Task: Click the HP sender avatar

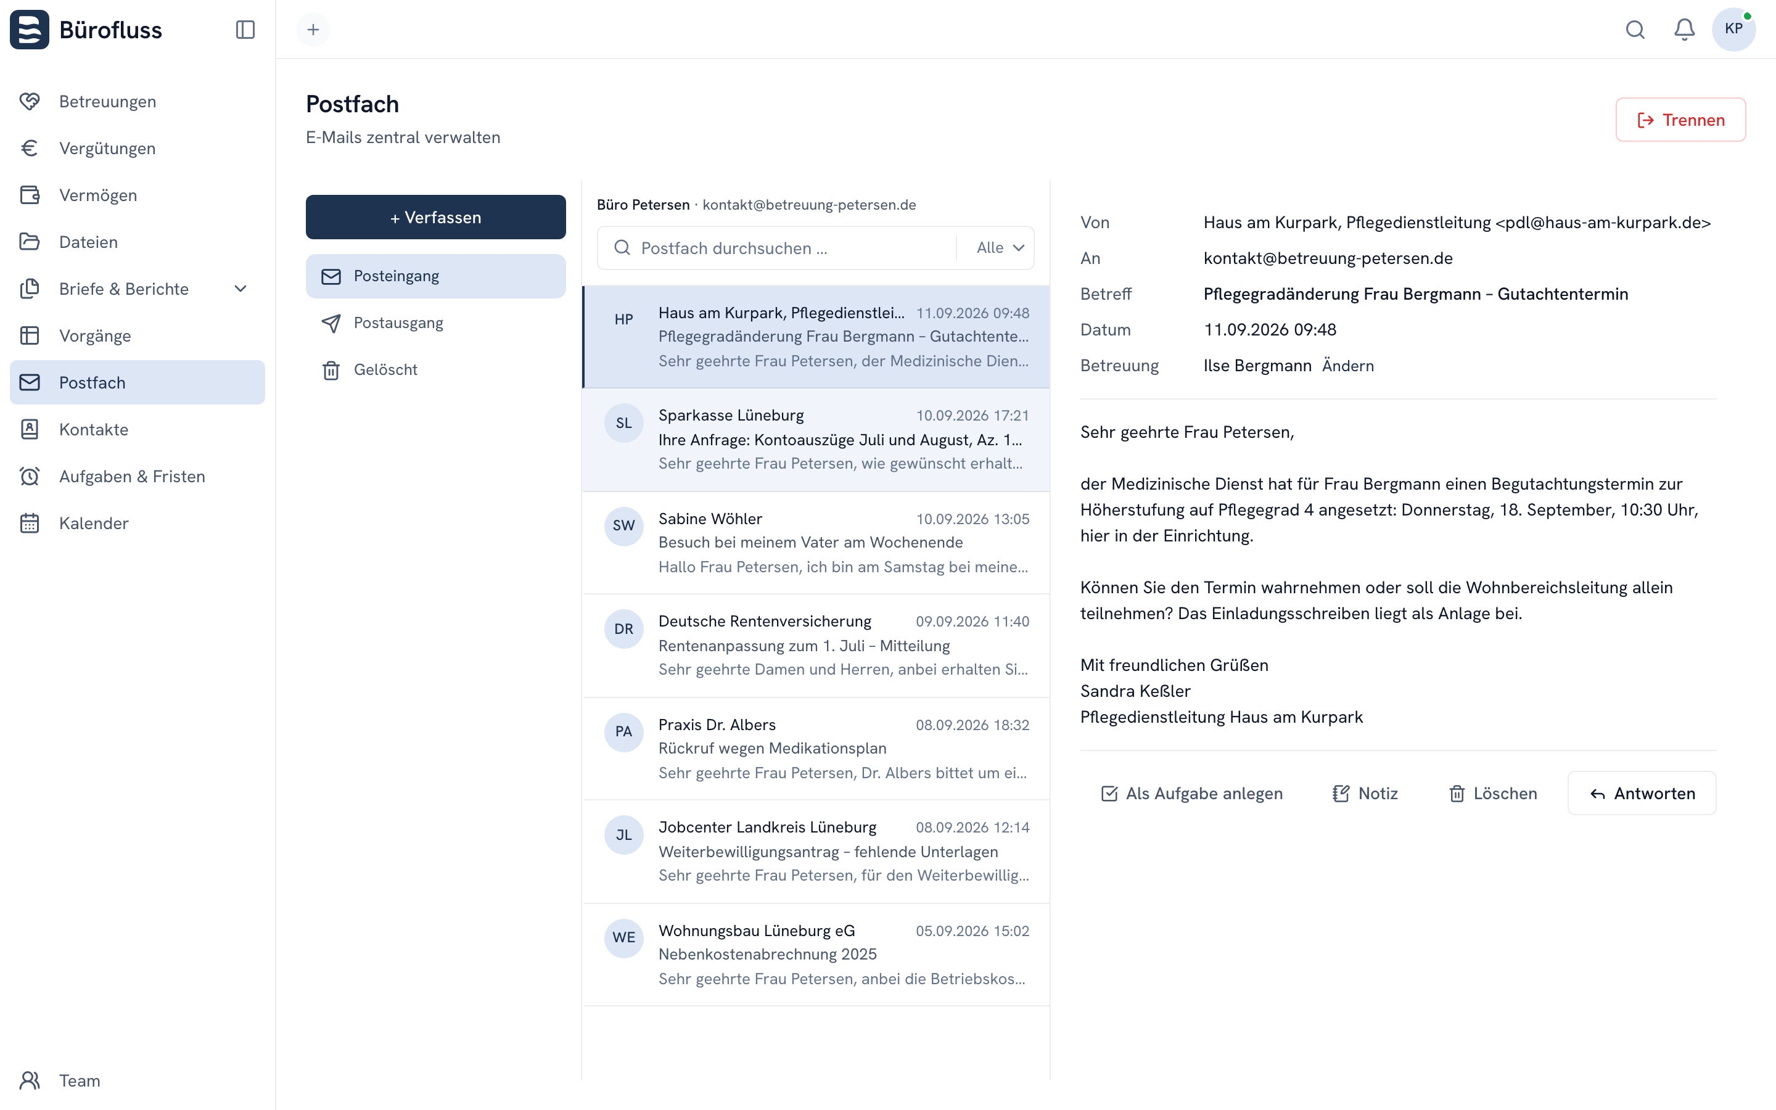Action: pyautogui.click(x=624, y=319)
